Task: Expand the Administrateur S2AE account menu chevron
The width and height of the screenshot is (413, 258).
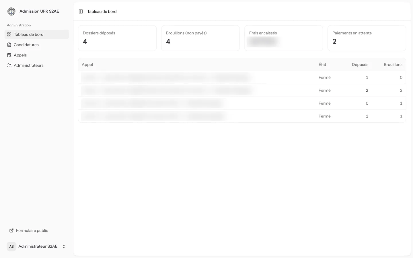Action: [64, 247]
